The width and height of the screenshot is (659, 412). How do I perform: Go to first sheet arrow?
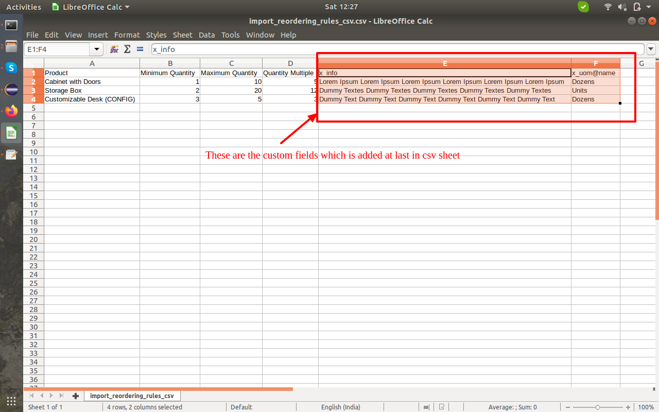coord(32,396)
